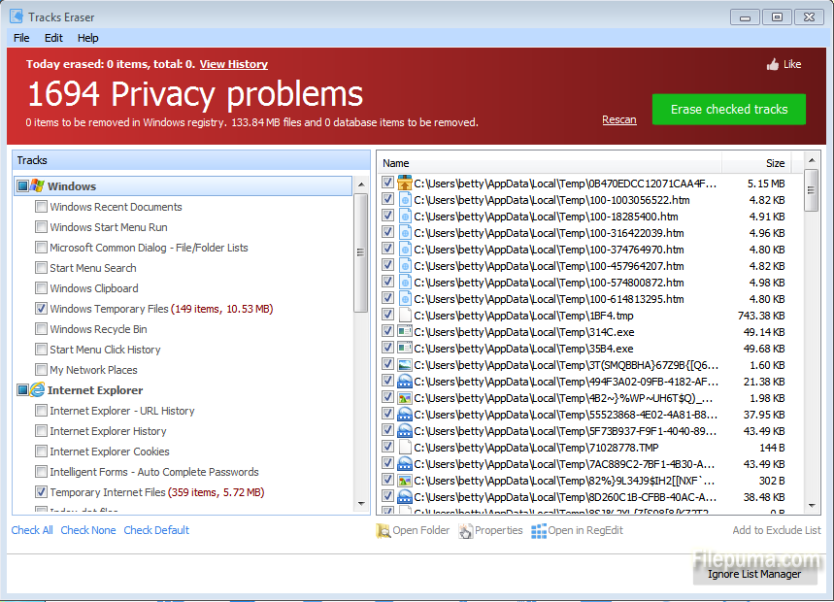Click the Tracks Eraser title bar icon

pyautogui.click(x=17, y=17)
